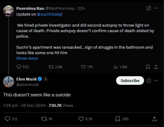Like Poornima Rao's post

tap(84, 67)
